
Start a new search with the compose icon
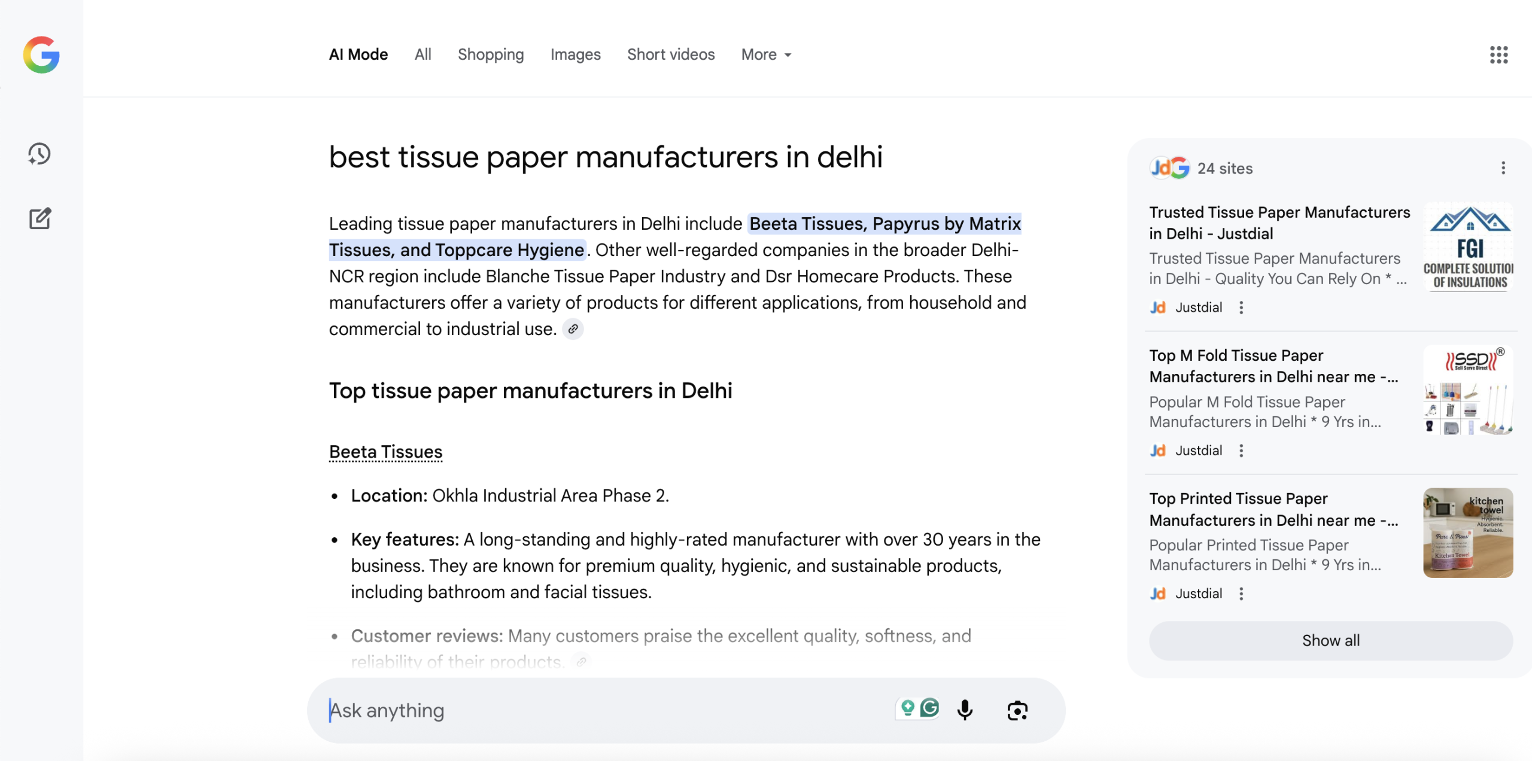coord(40,218)
